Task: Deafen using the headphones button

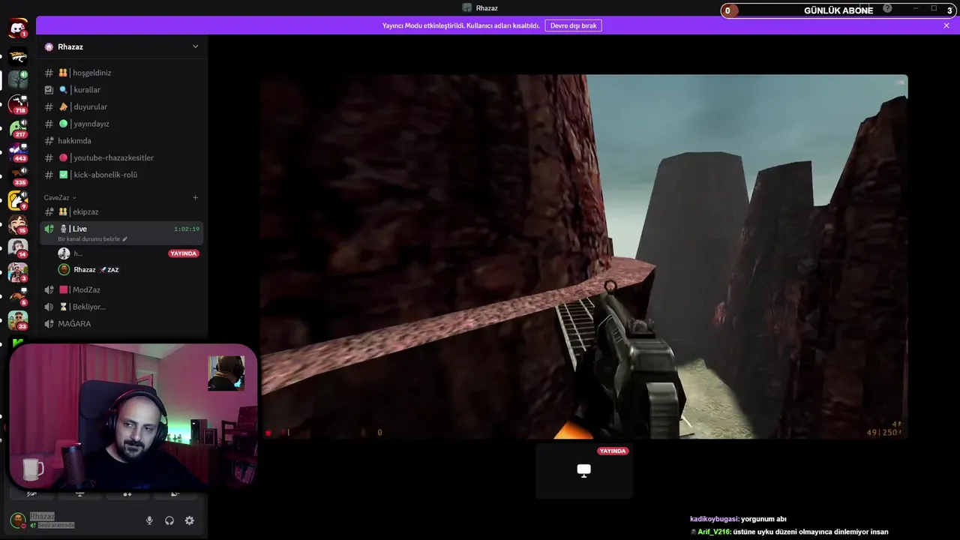Action: (x=169, y=520)
